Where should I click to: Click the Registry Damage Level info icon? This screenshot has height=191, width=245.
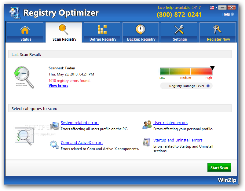pos(208,86)
